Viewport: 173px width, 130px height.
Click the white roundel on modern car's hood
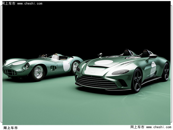tap(104, 62)
